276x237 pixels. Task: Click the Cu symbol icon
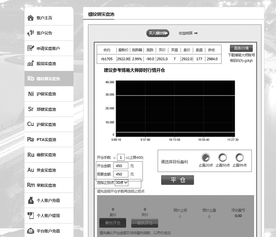tap(30, 124)
